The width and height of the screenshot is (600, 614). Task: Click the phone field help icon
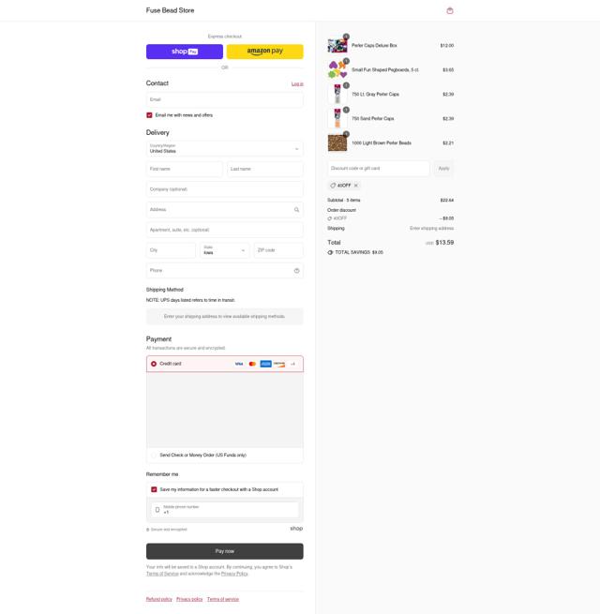pos(296,271)
